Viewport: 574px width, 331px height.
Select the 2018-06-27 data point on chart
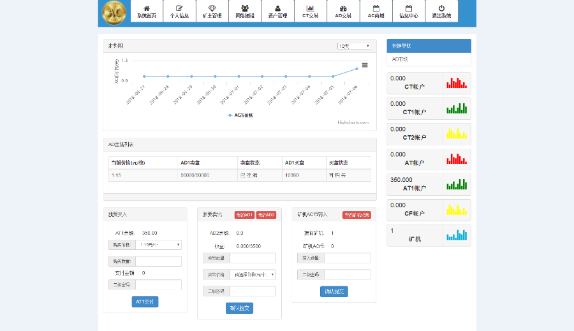[144, 77]
